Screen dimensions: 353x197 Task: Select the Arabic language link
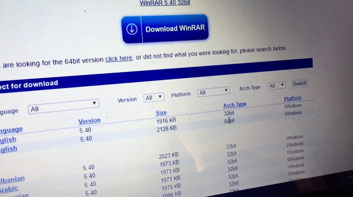coord(9,189)
